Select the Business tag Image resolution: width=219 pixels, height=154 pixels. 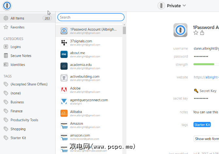28,102
